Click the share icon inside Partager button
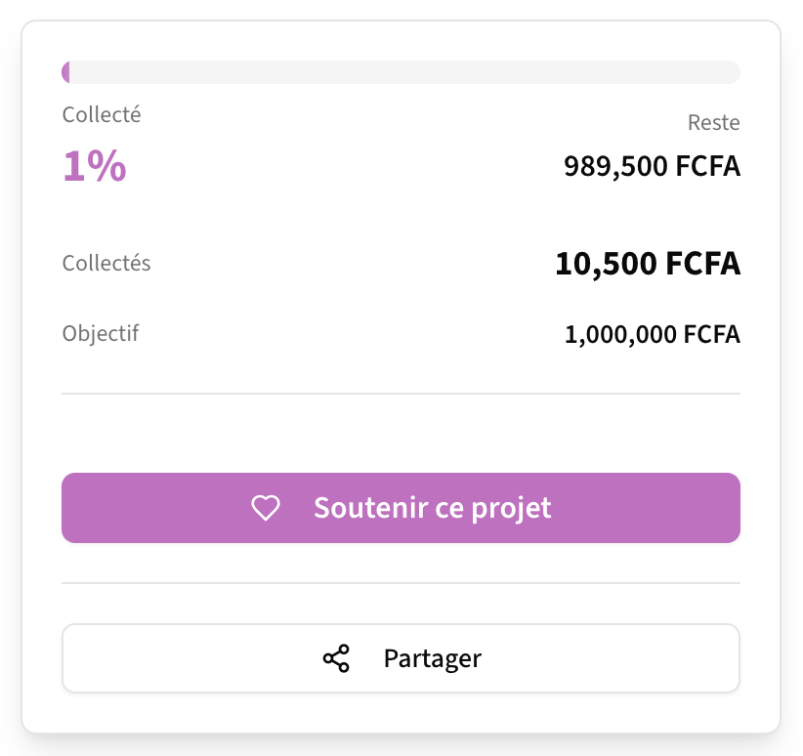 coord(336,658)
